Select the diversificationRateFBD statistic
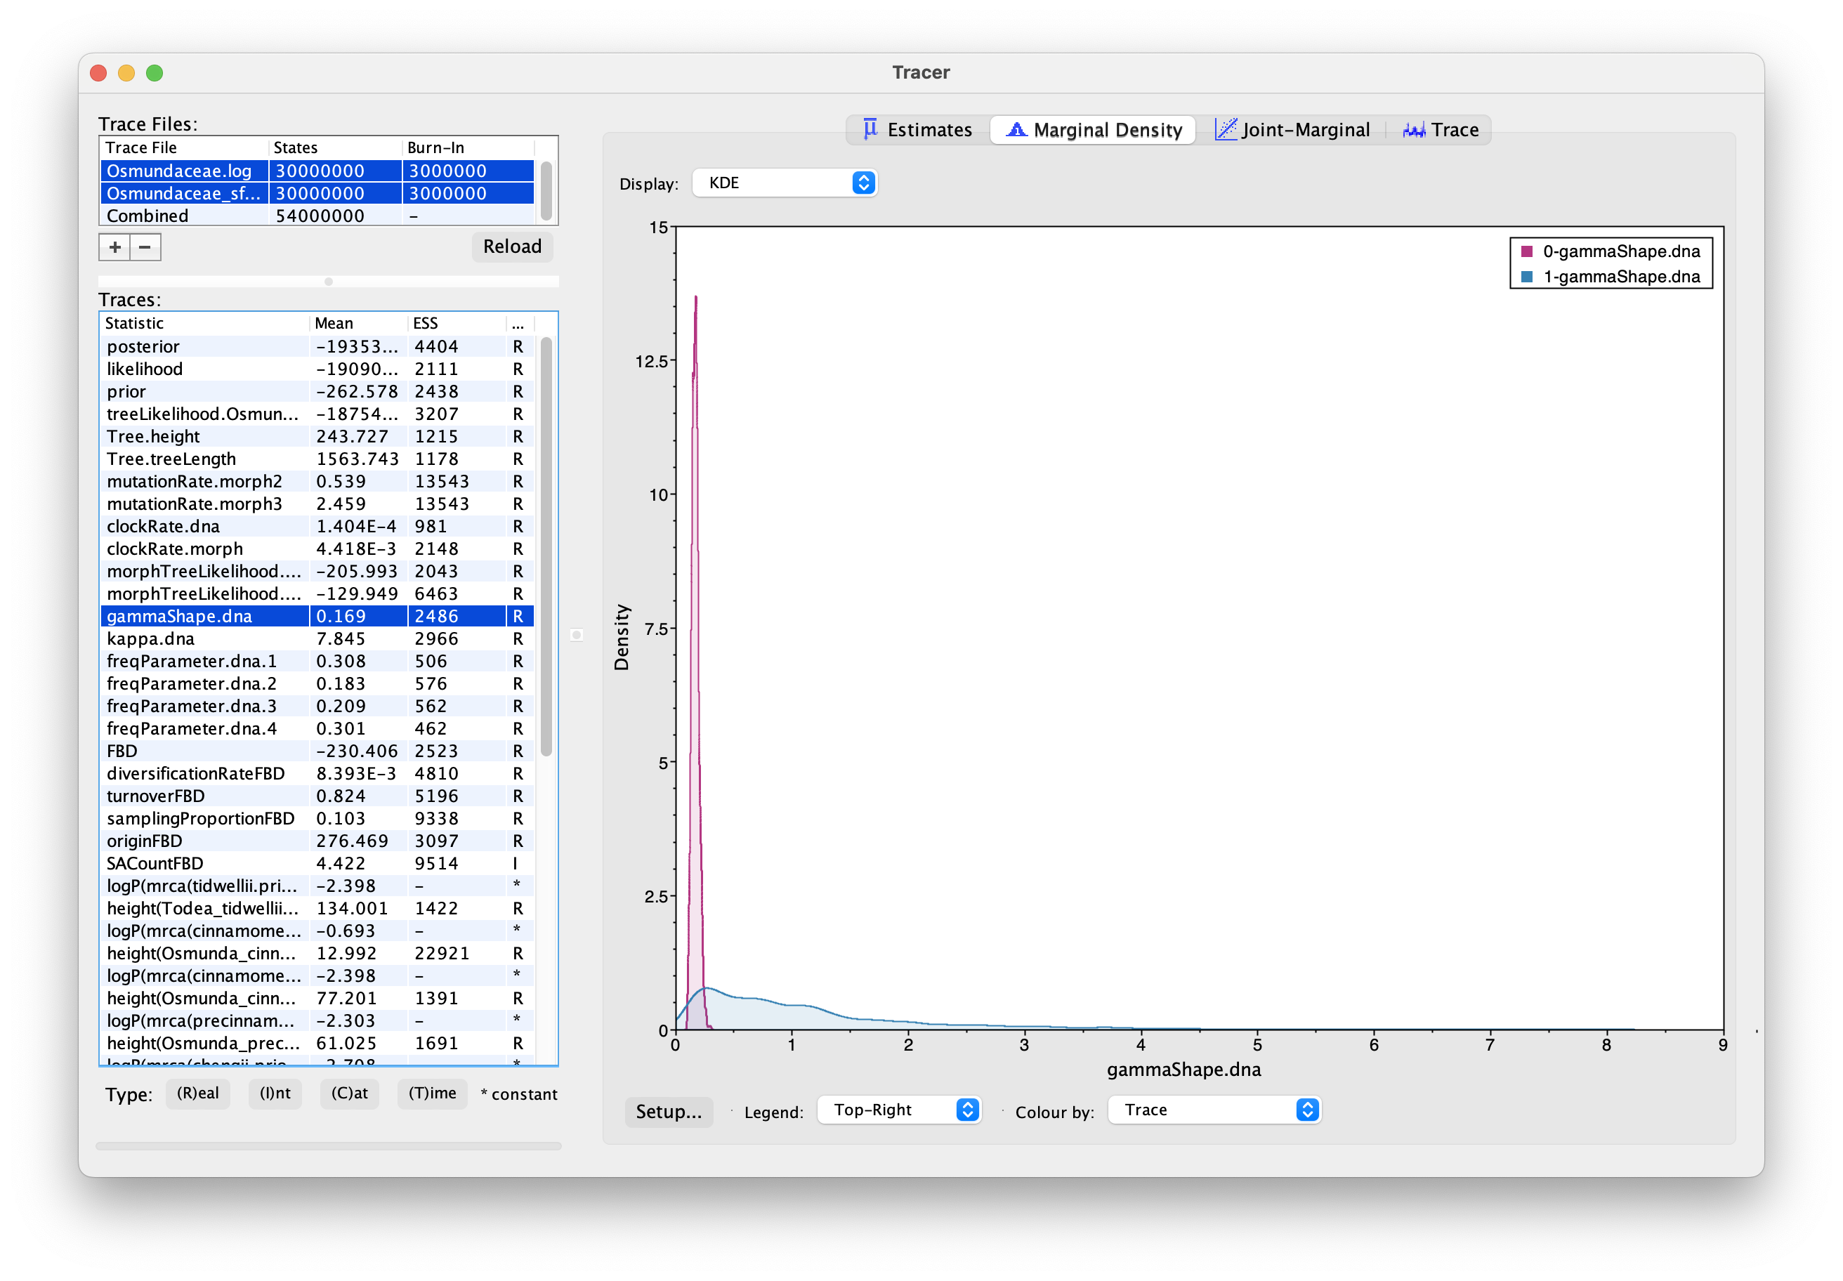This screenshot has width=1843, height=1281. click(317, 774)
